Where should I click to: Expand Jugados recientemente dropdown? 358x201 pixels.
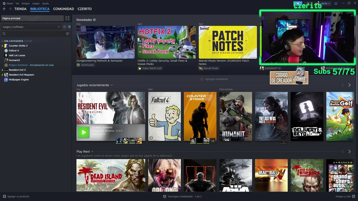(x=112, y=85)
